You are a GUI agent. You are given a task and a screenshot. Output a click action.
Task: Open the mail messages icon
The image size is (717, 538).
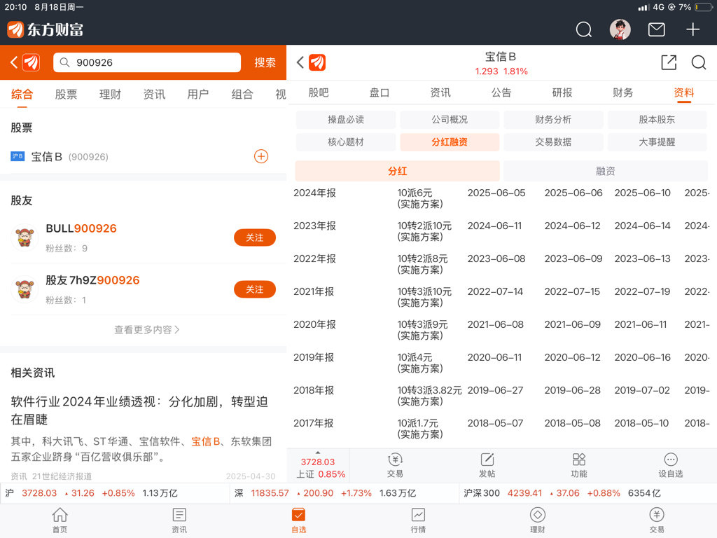pyautogui.click(x=656, y=29)
